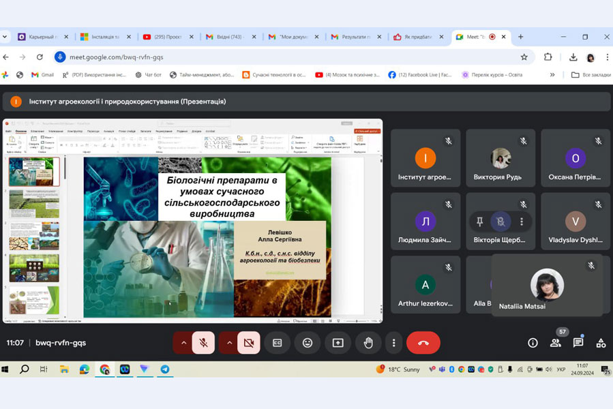Image resolution: width=613 pixels, height=409 pixels.
Task: Turn on the camera
Action: coord(248,343)
